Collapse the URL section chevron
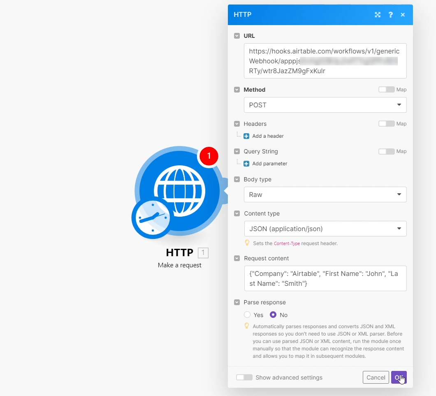Image resolution: width=436 pixels, height=396 pixels. (237, 36)
